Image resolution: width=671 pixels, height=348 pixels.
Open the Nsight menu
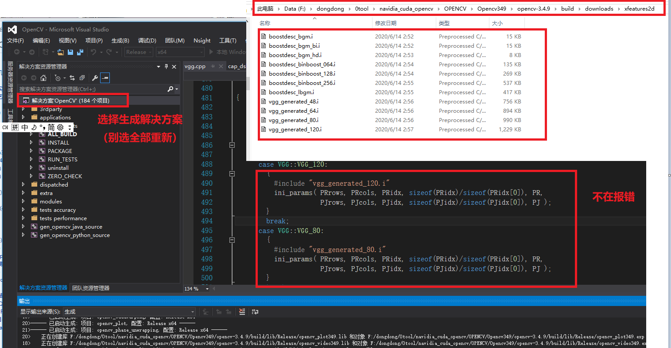(202, 41)
